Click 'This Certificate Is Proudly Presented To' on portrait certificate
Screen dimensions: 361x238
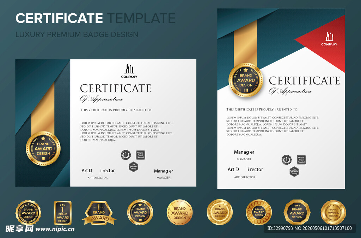point(262,109)
